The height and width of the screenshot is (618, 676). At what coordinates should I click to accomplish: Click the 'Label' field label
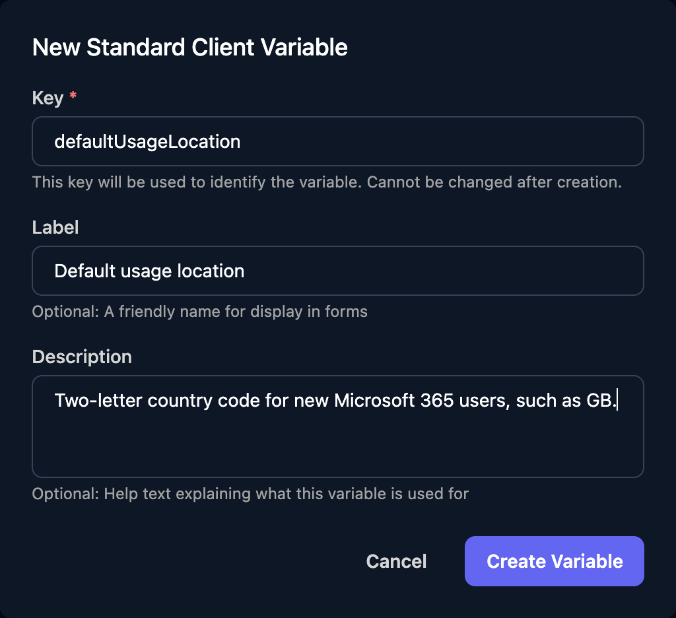55,227
